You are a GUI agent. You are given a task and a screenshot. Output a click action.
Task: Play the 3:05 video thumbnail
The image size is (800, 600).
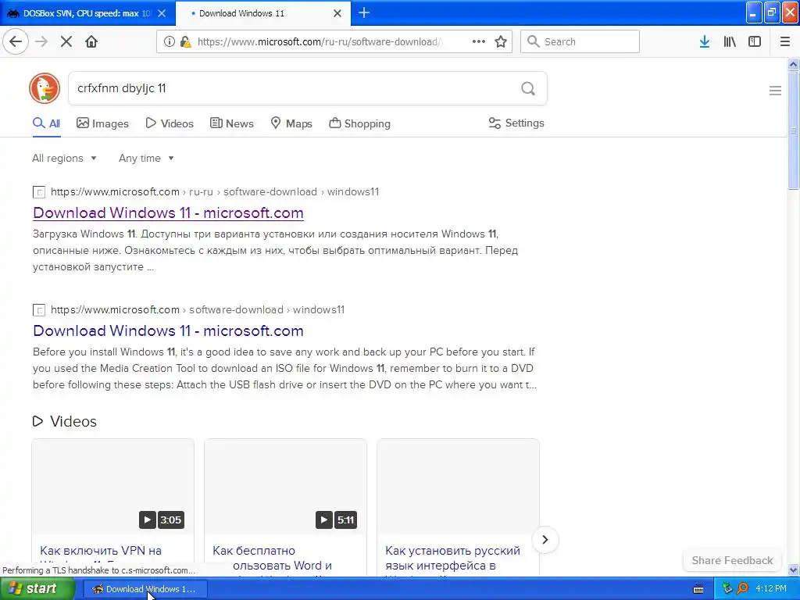(112, 487)
